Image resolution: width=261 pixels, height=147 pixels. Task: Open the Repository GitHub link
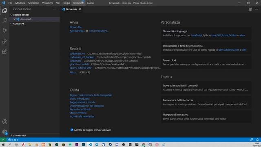80,109
